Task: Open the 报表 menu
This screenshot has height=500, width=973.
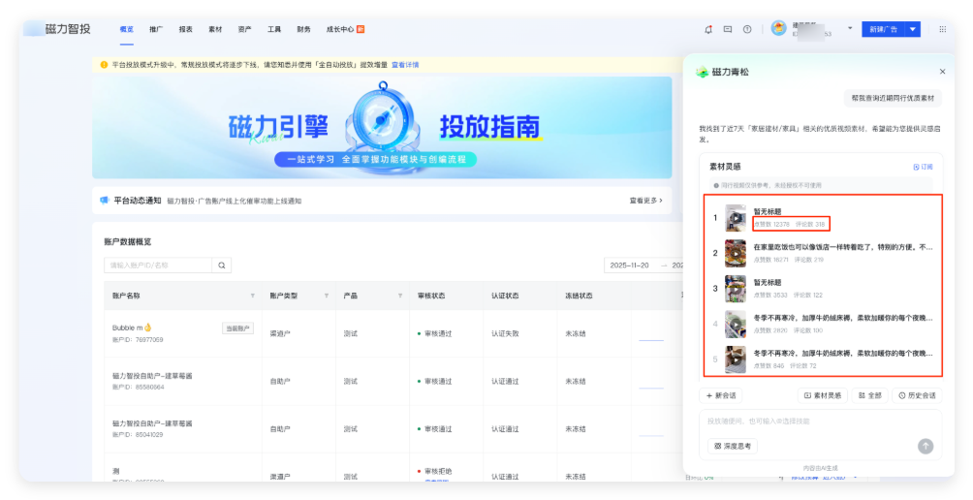Action: (x=185, y=29)
